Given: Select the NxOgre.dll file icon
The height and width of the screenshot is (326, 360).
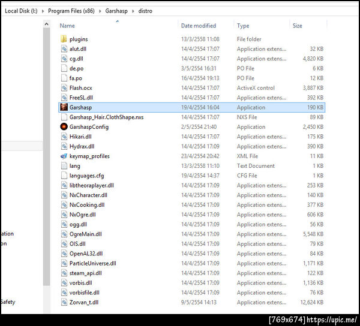Looking at the screenshot, I should pos(64,215).
